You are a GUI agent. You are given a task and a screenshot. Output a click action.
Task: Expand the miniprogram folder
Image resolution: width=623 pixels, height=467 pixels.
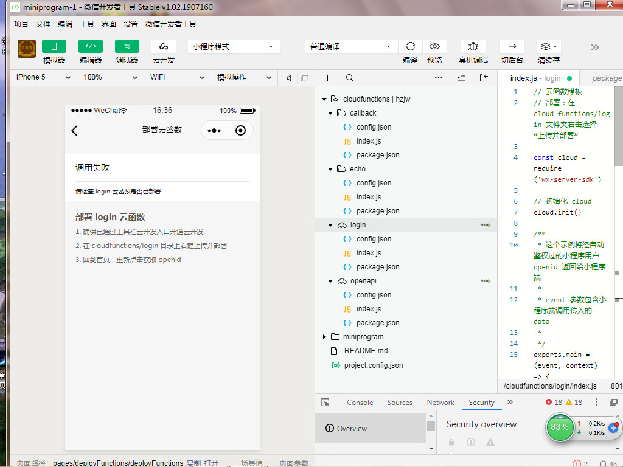325,337
